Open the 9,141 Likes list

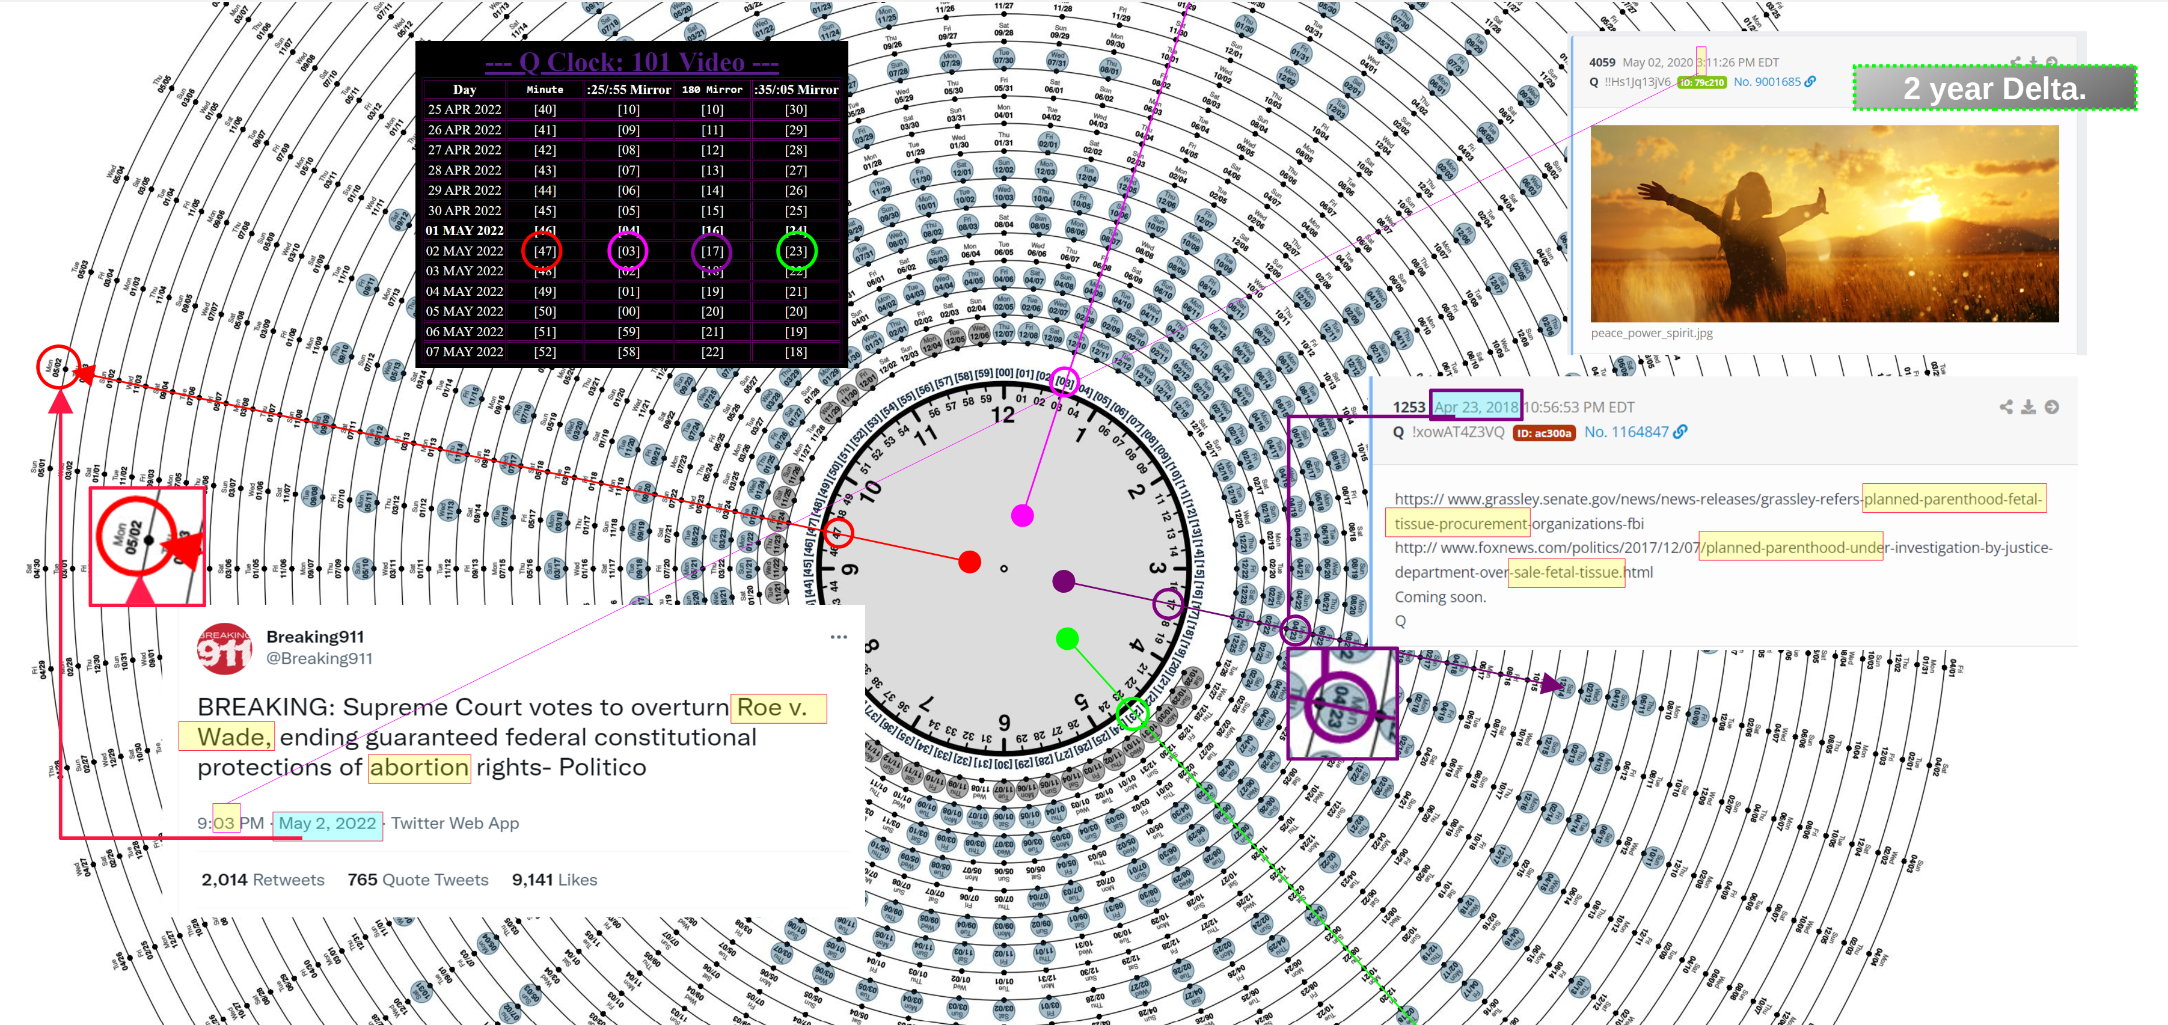(554, 880)
